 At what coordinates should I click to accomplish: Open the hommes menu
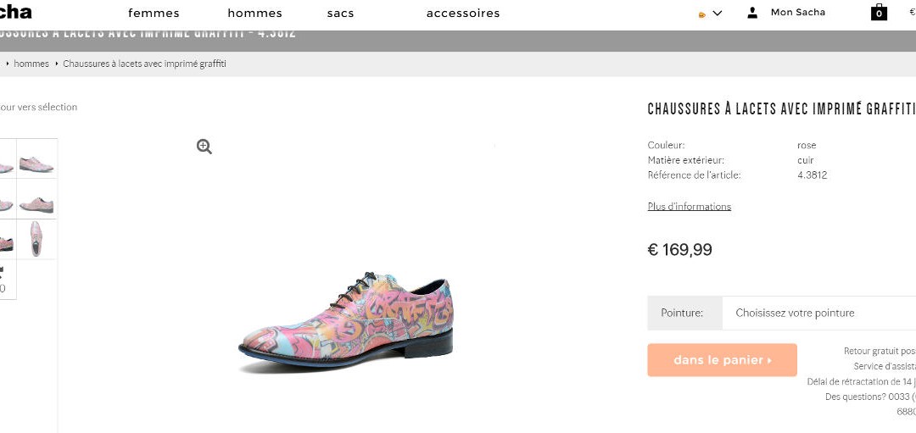point(254,13)
